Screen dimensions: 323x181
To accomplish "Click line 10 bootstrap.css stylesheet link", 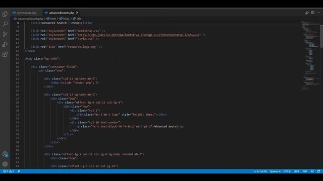I will 68,31.
